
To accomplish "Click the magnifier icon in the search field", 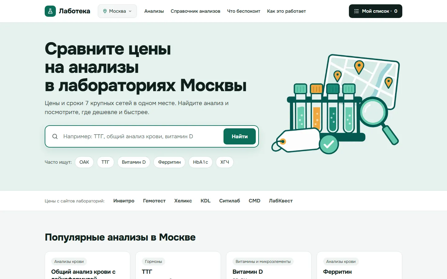I will [x=55, y=136].
